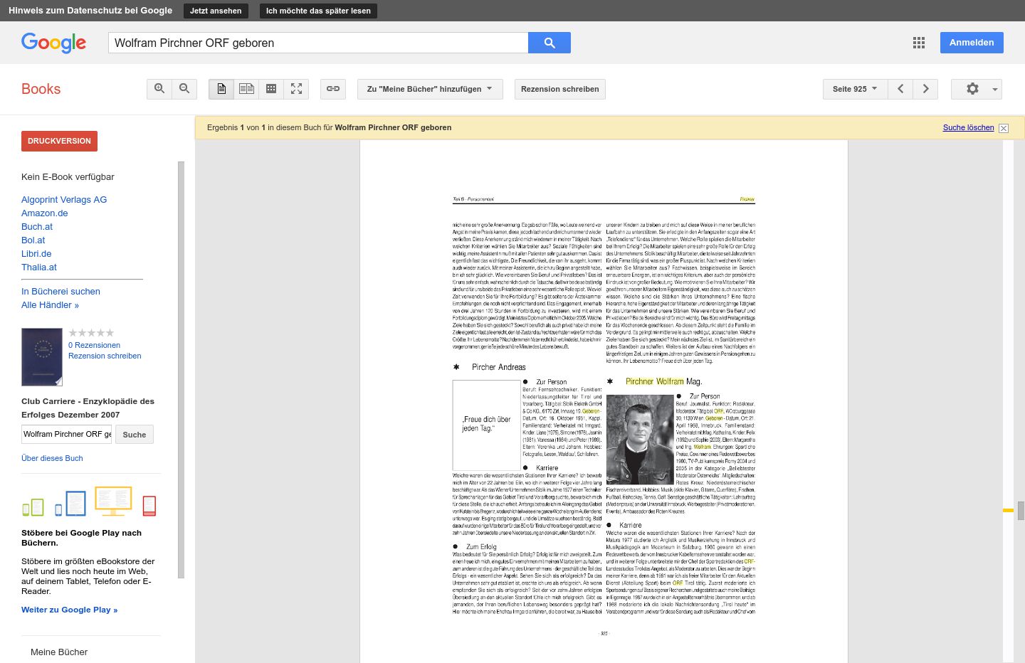Click 'Kein E-Book verfügbar' text
Image resolution: width=1025 pixels, height=663 pixels.
coord(68,177)
